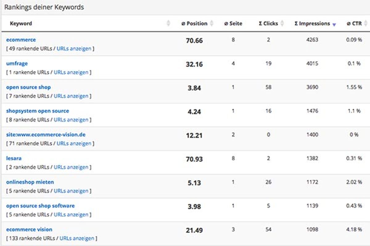Open the lesara keyword link
Image resolution: width=370 pixels, height=246 pixels.
click(14, 158)
